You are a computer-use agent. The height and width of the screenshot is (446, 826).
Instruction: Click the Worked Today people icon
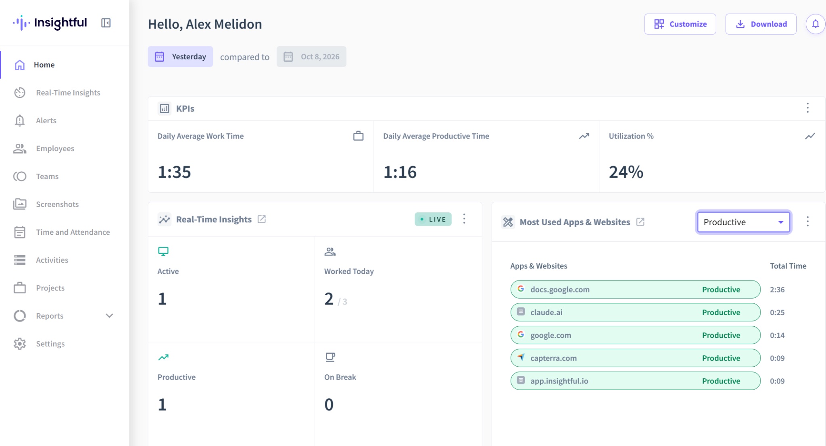coord(330,252)
